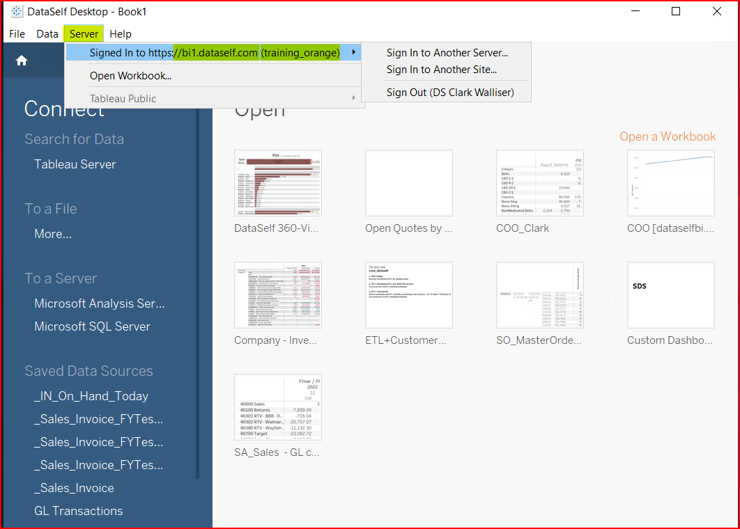Choose Sign In to Another Server
Image resolution: width=740 pixels, height=529 pixels.
[446, 52]
